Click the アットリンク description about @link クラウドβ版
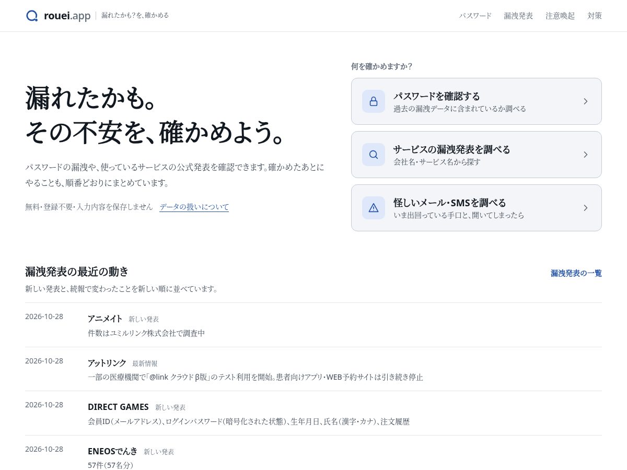This screenshot has height=470, width=627. 256,377
